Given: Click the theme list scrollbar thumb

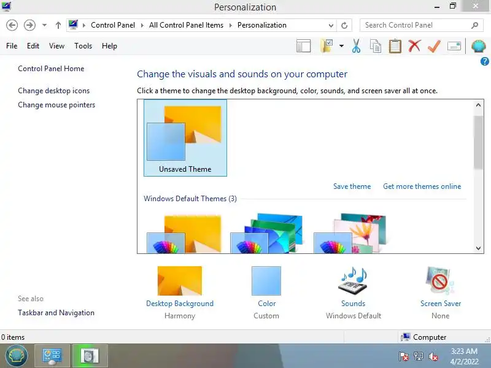Looking at the screenshot, I should [x=478, y=142].
